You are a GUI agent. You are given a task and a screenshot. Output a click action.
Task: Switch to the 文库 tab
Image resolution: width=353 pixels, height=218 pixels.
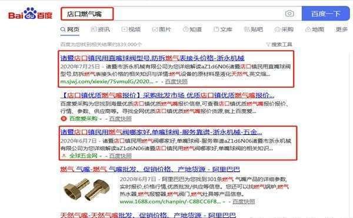[223, 29]
